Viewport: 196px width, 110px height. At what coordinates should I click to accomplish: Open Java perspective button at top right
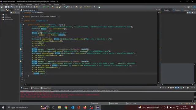pos(192,7)
